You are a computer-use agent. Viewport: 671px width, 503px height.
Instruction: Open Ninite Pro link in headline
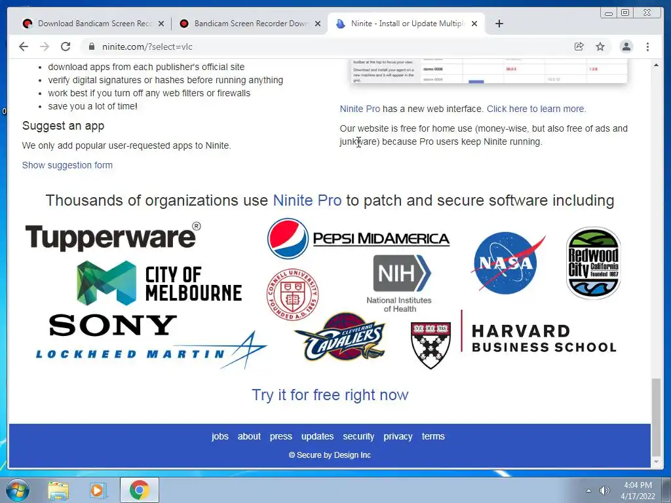[307, 200]
